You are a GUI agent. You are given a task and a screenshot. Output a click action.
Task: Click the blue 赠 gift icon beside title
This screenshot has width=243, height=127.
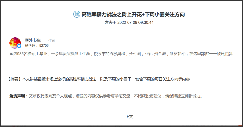(x=77, y=14)
